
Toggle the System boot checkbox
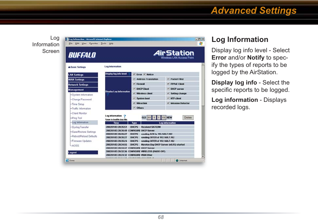click(x=134, y=98)
